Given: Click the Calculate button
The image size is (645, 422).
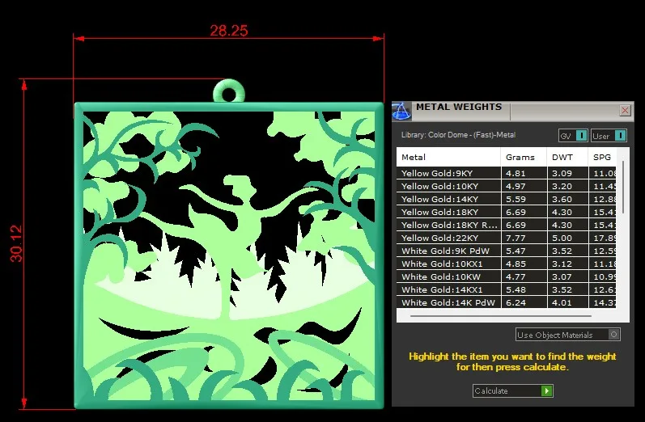Looking at the screenshot, I should pyautogui.click(x=513, y=390).
